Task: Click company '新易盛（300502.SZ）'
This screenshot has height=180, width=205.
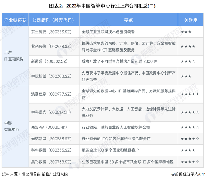Action: coord(49,61)
